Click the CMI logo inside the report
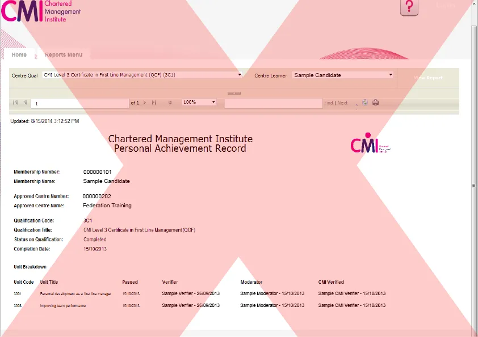Image resolution: width=478 pixels, height=337 pixels. tap(370, 143)
